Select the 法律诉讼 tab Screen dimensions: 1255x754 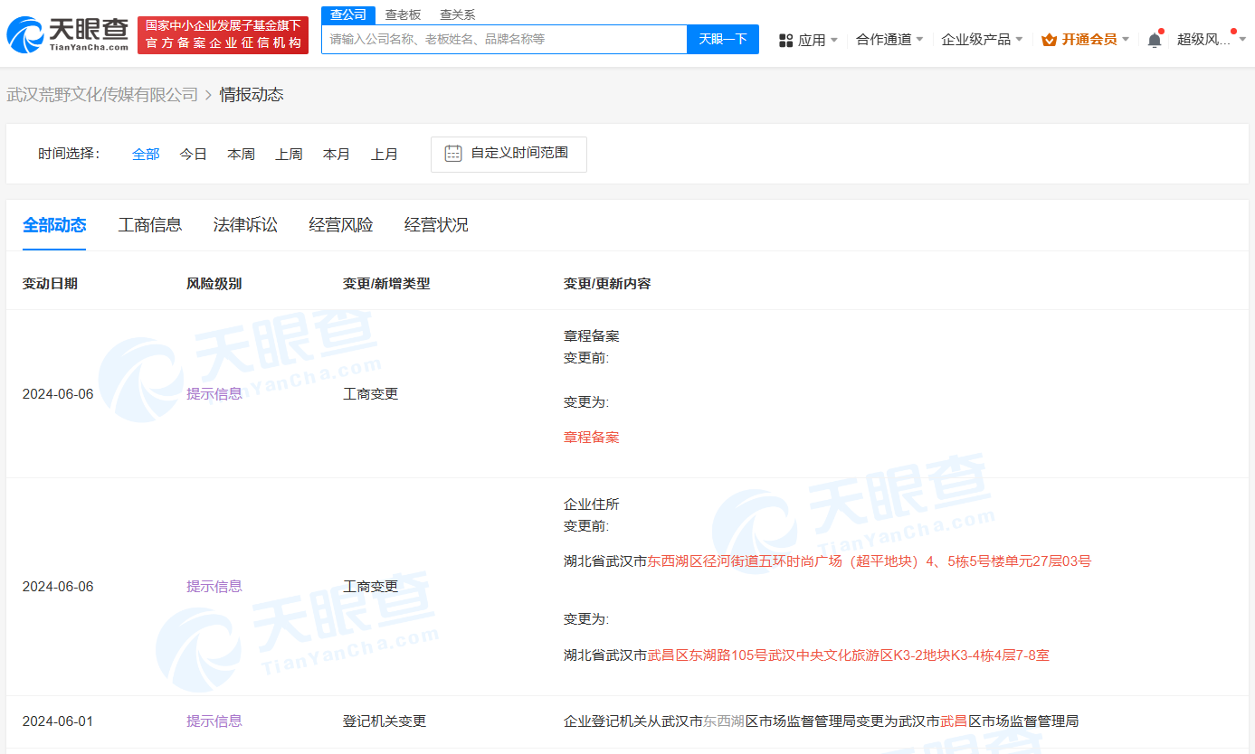click(x=245, y=225)
